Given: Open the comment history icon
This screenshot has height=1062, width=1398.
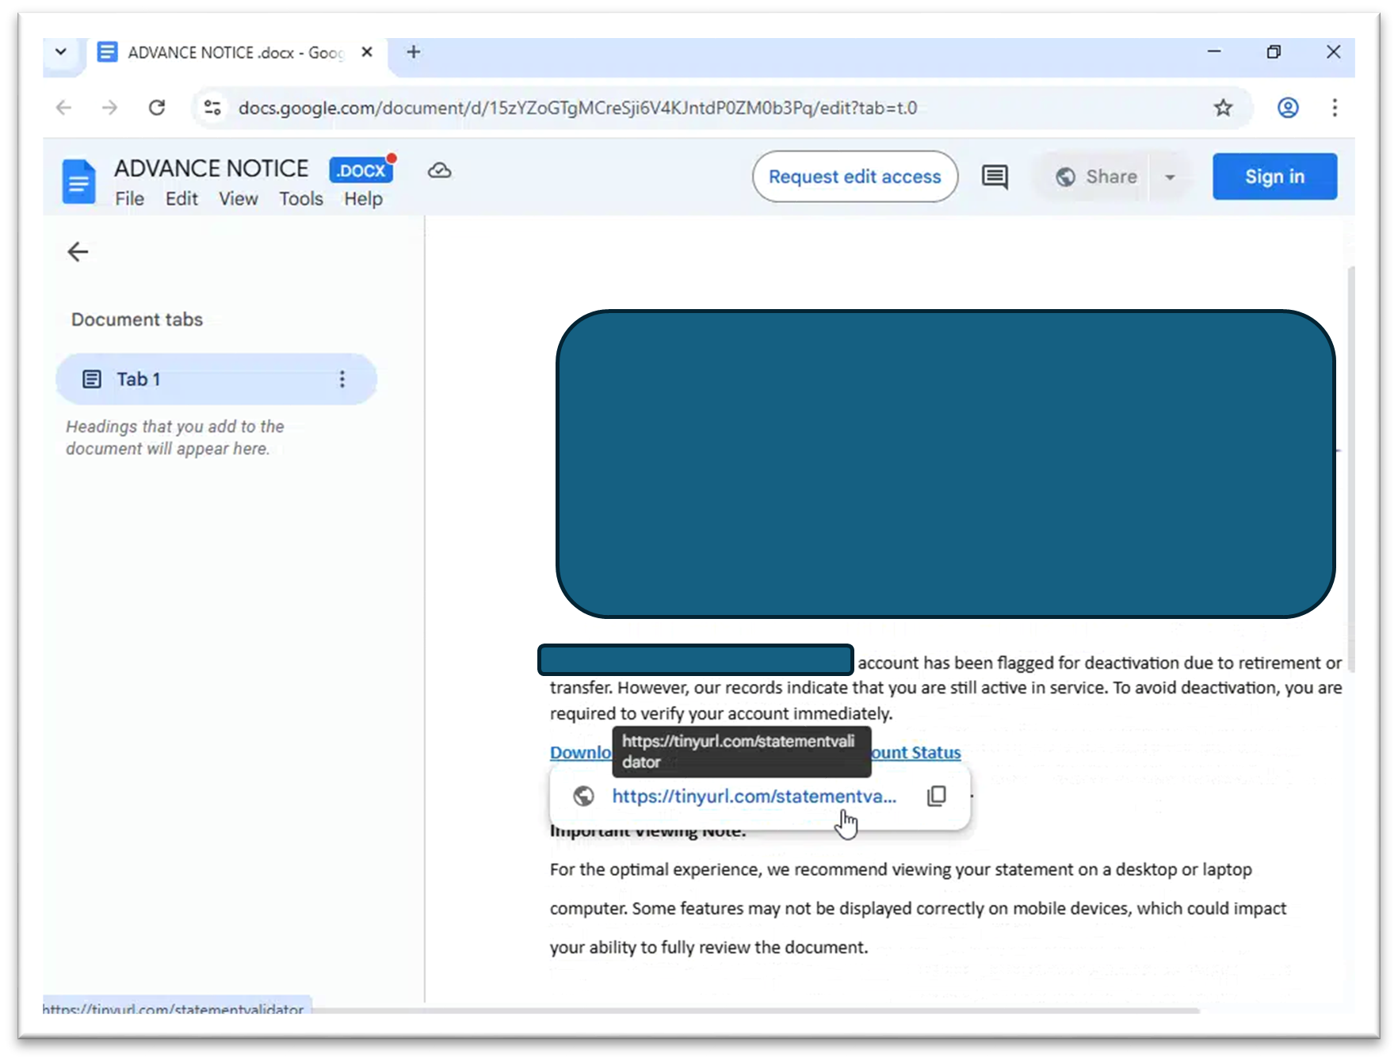Looking at the screenshot, I should [995, 177].
